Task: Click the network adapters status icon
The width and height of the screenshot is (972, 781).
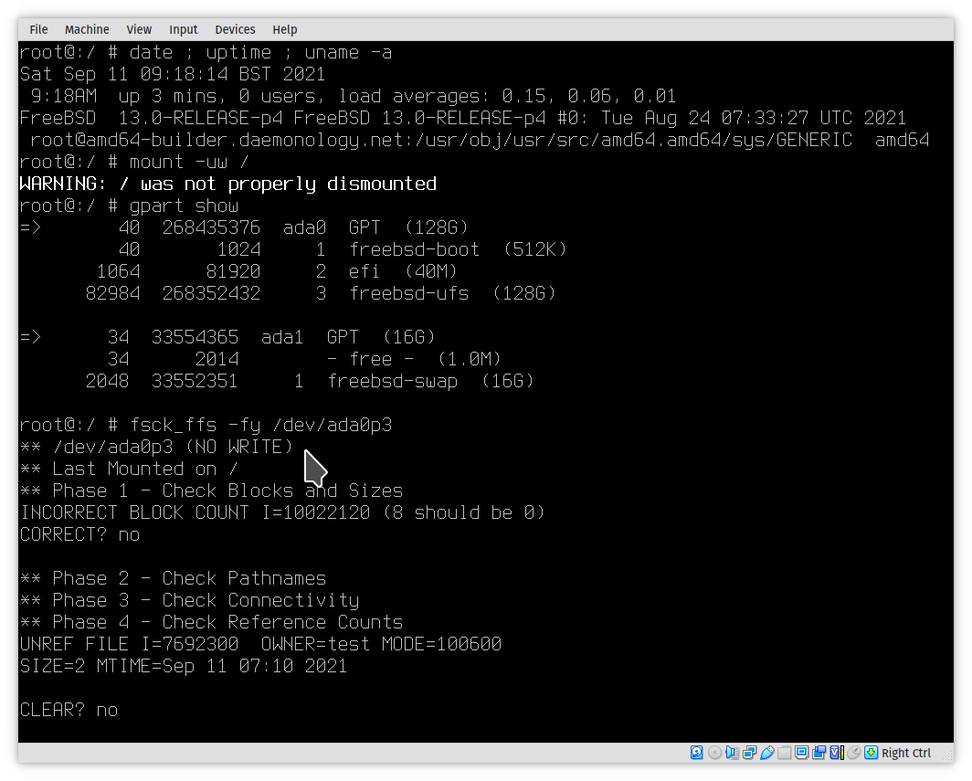Action: pos(749,753)
